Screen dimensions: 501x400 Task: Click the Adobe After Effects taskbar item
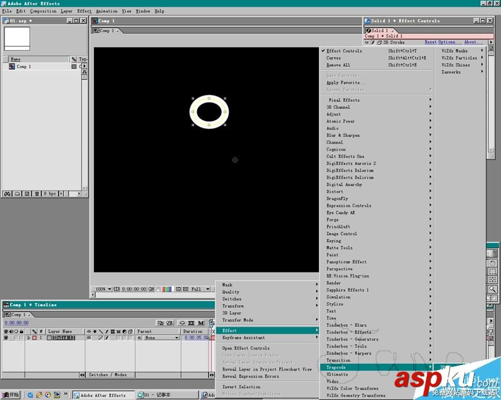point(103,395)
